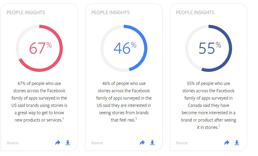Image resolution: width=258 pixels, height=156 pixels.
Task: Click the download icon on the 46% card
Action: [152, 142]
